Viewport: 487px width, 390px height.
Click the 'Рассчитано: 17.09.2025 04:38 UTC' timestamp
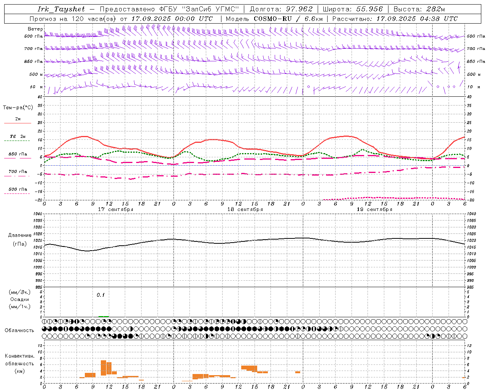tap(395, 19)
